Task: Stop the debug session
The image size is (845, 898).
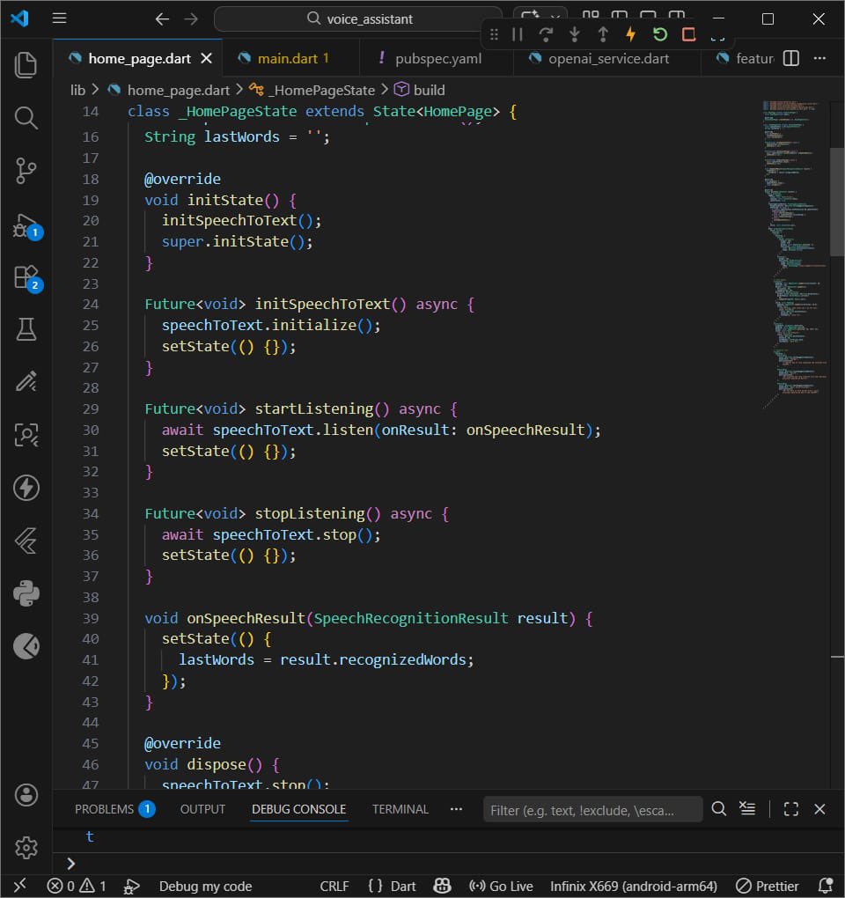Action: (688, 34)
